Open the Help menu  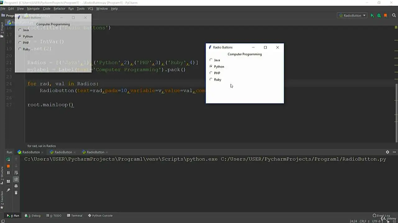point(114,9)
